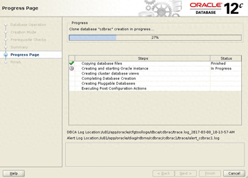Click the Back navigation button
This screenshot has width=248, height=178.
pos(163,173)
